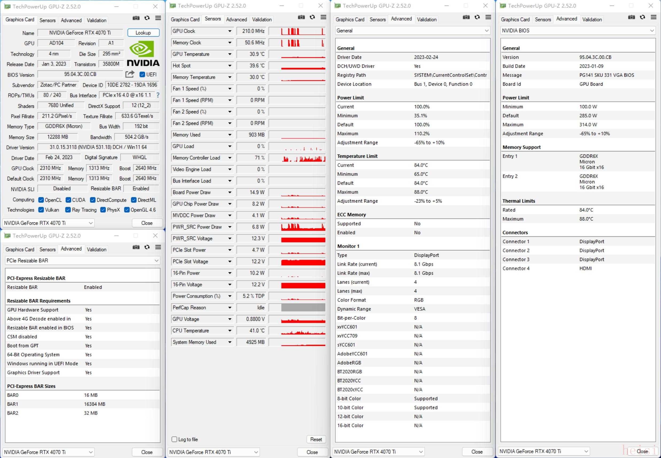The image size is (661, 458).
Task: Click Bus Interface question mark icon
Action: [158, 95]
